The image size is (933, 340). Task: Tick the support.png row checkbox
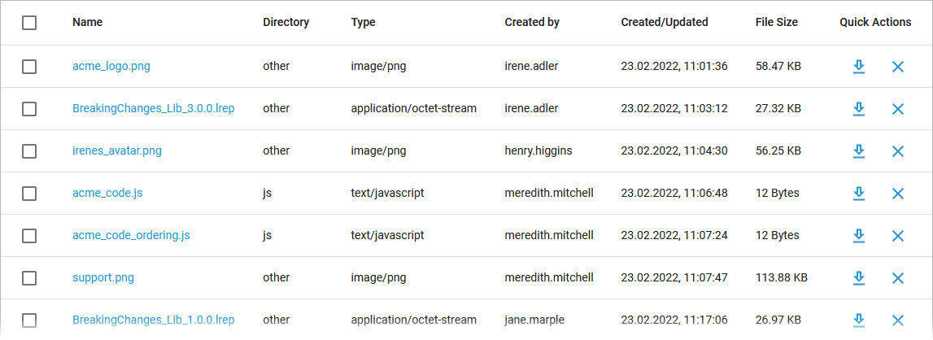click(x=29, y=278)
